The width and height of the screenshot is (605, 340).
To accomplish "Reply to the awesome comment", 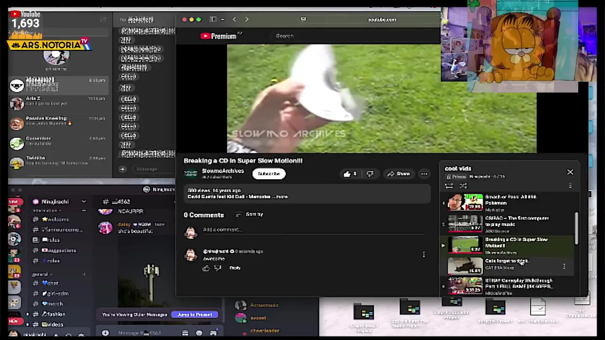I will coord(235,268).
